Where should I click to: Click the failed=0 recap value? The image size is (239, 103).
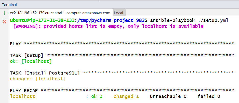pyautogui.click(x=209, y=96)
